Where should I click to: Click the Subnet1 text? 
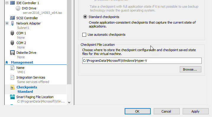(23, 28)
